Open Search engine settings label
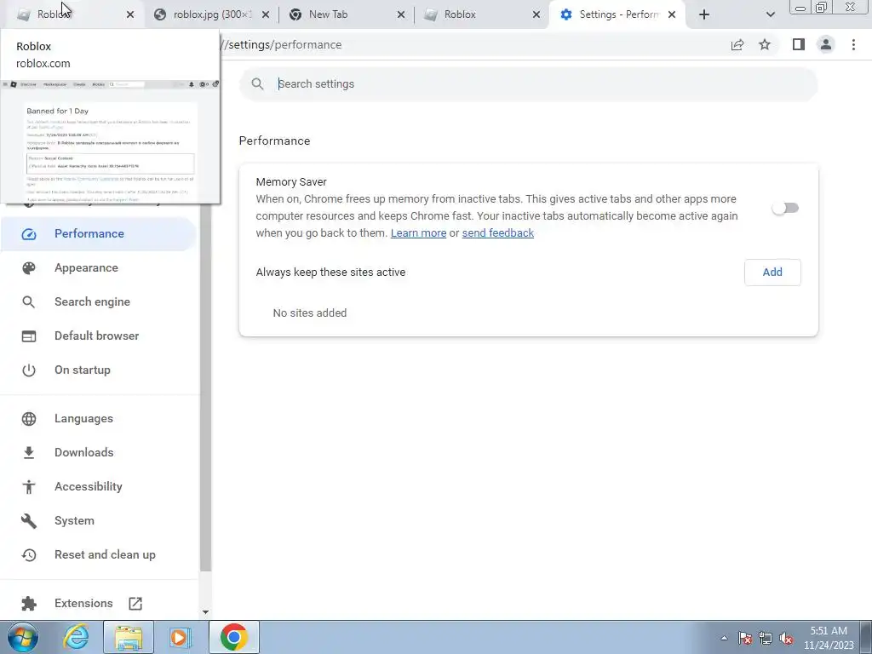 click(x=92, y=302)
